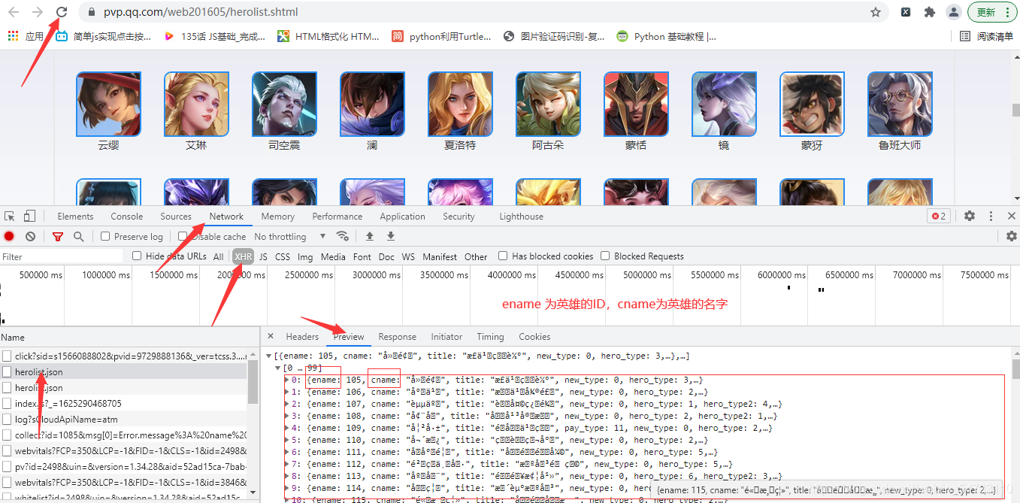
Task: Open the Application panel
Action: [x=402, y=216]
